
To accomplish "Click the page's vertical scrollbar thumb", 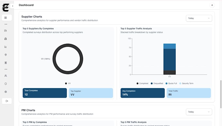I will pos(221,94).
